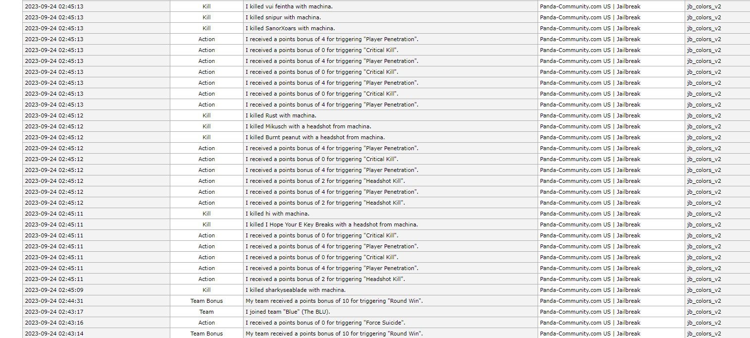Select the "I Hope Your E Key Breaks" kill row
Image resolution: width=750 pixels, height=338 pixels.
click(x=332, y=225)
